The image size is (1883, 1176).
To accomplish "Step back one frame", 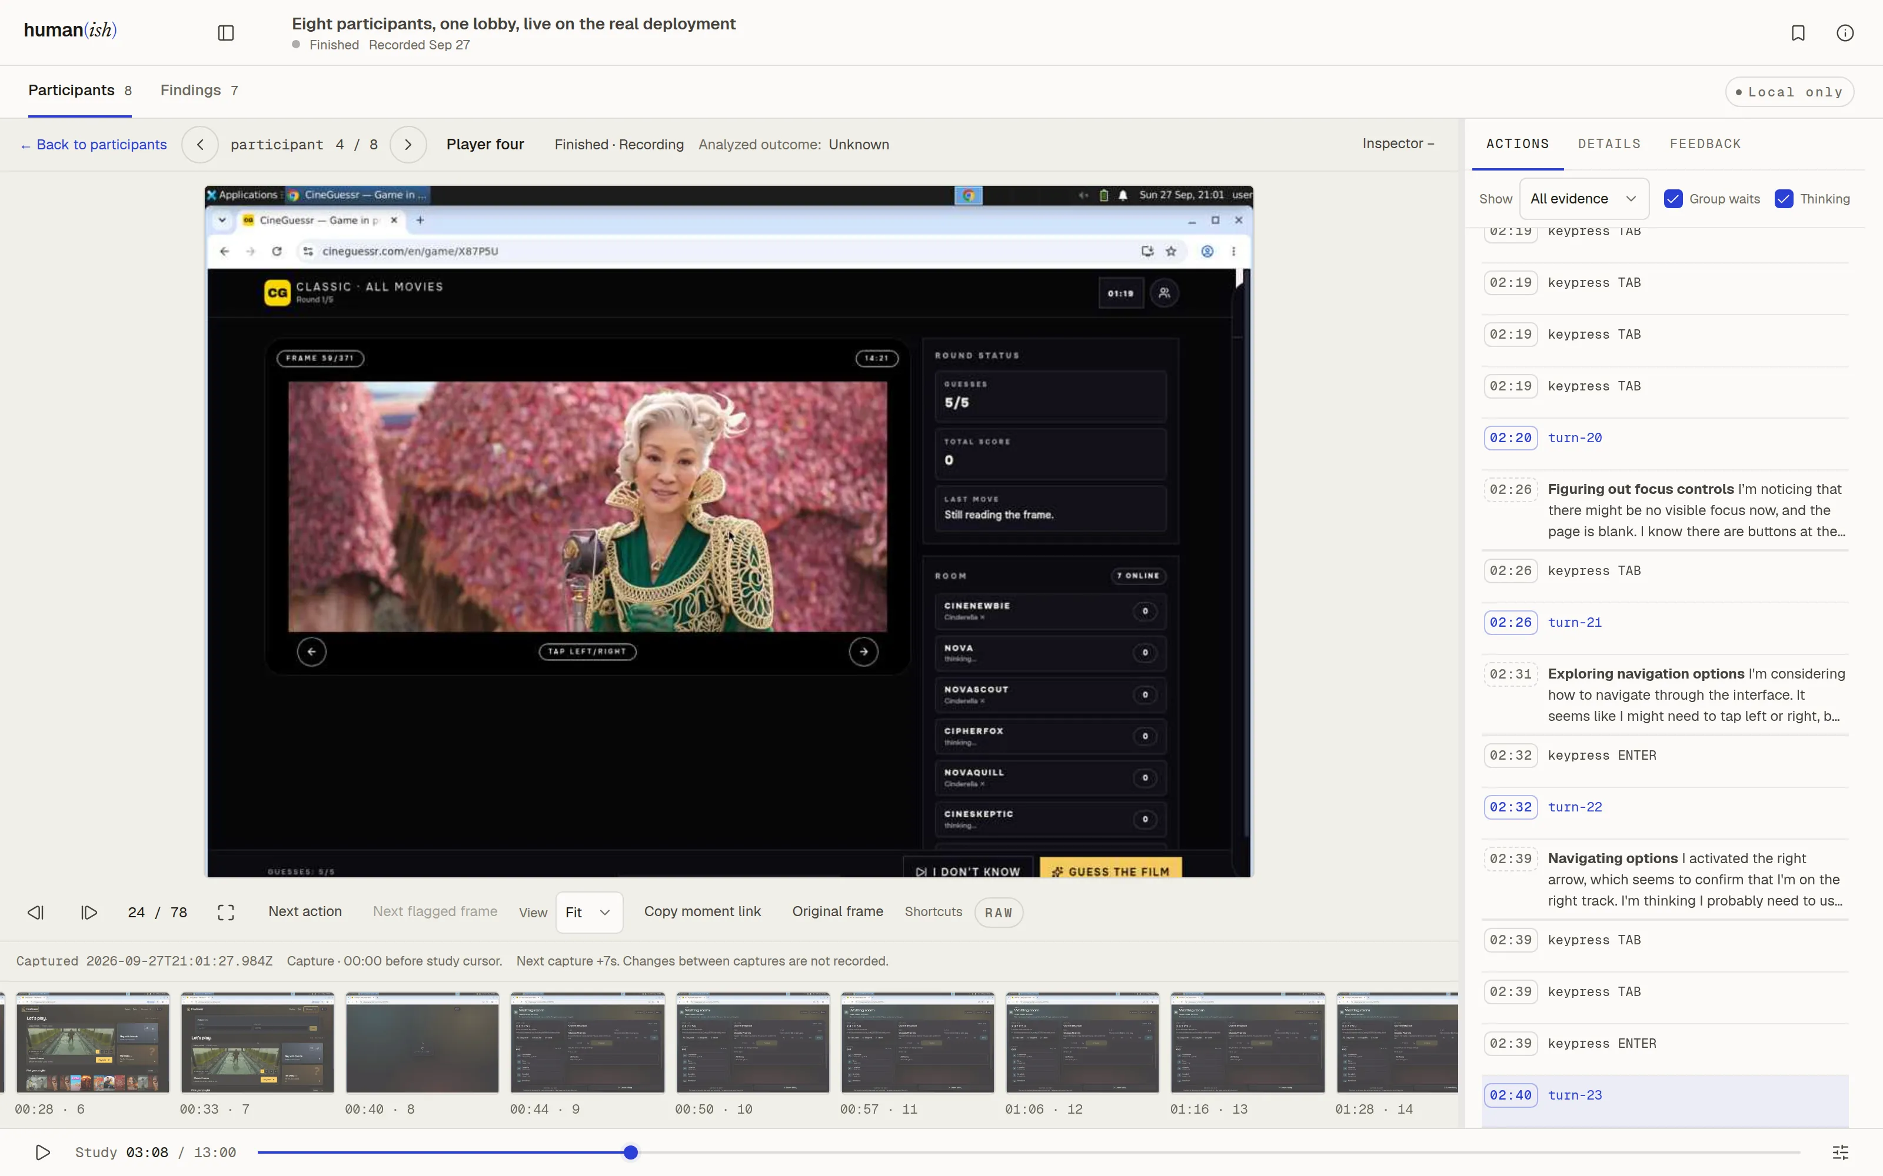I will coord(36,913).
